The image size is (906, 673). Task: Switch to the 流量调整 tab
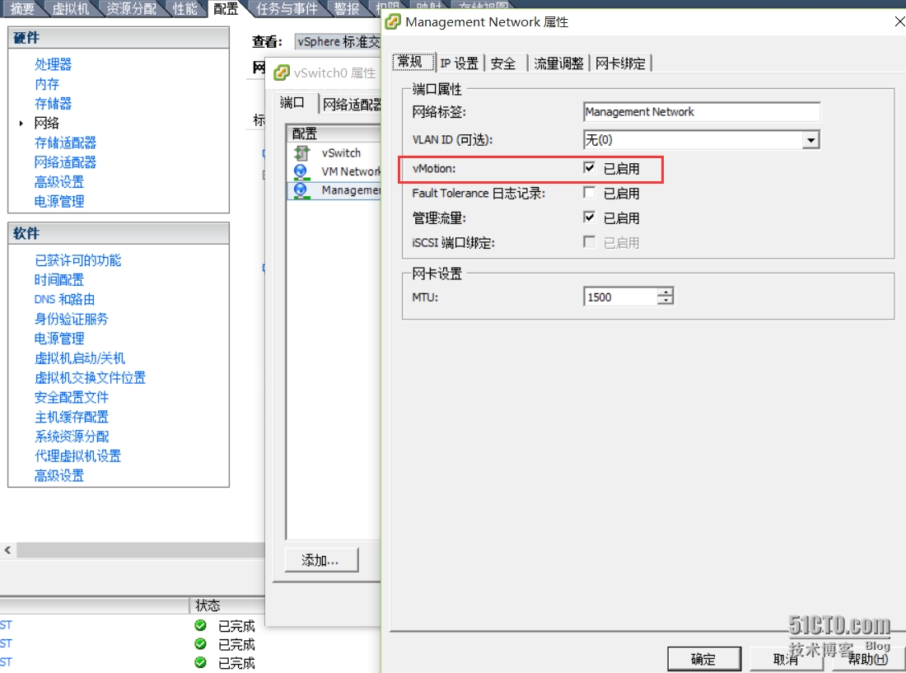point(558,63)
